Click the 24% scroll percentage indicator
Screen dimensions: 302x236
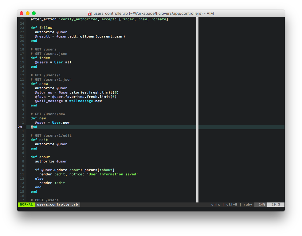[261, 204]
